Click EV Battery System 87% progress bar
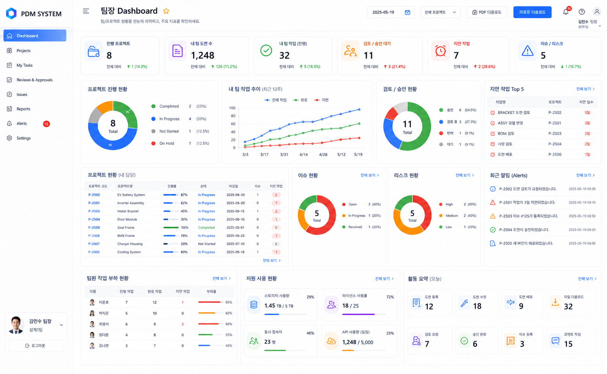This screenshot has height=374, width=607. (x=171, y=195)
